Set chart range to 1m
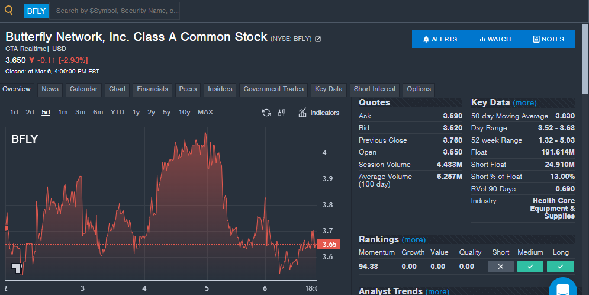589x295 pixels. click(63, 112)
